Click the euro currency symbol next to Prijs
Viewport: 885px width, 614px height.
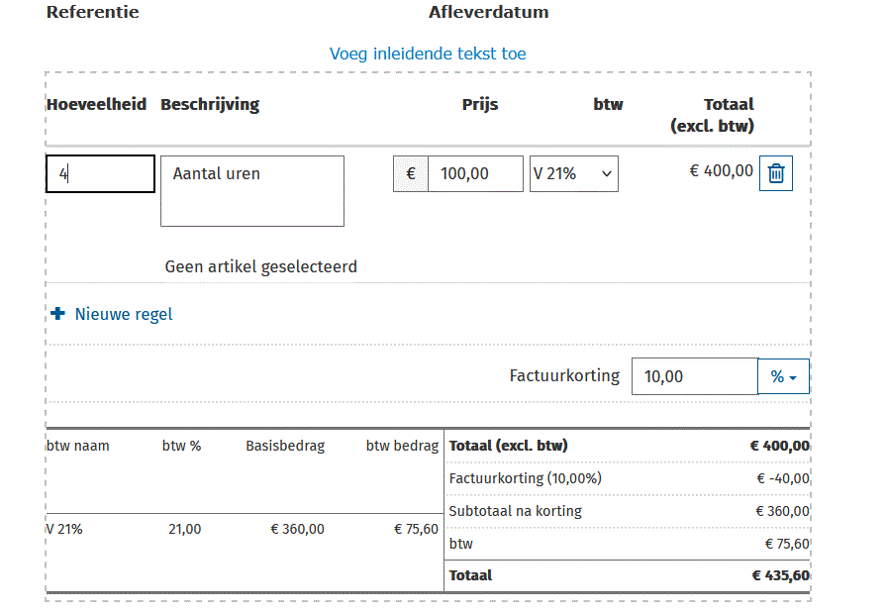coord(410,172)
